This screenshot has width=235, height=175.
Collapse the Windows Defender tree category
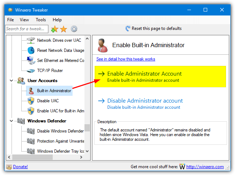point(12,121)
